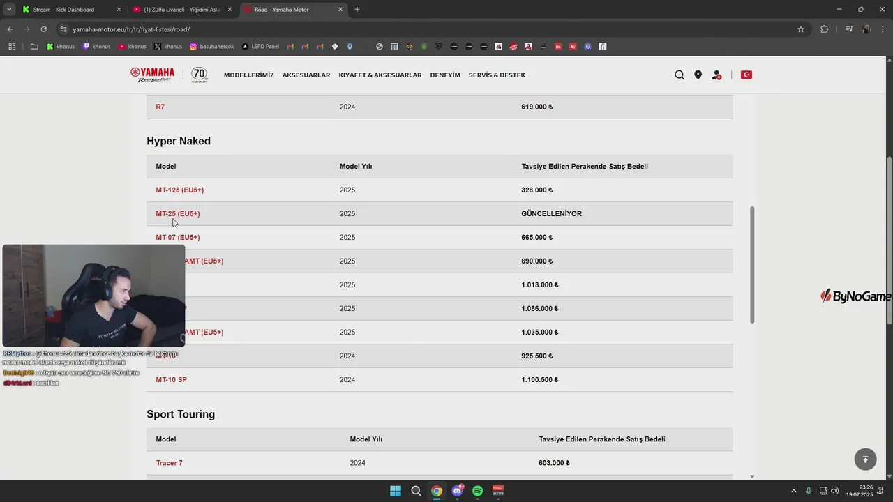
Task: Open the Tracer 7 link
Action: click(170, 463)
